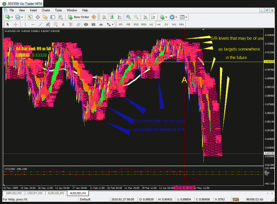Open the Window menu
277x204 pixels.
click(72, 10)
